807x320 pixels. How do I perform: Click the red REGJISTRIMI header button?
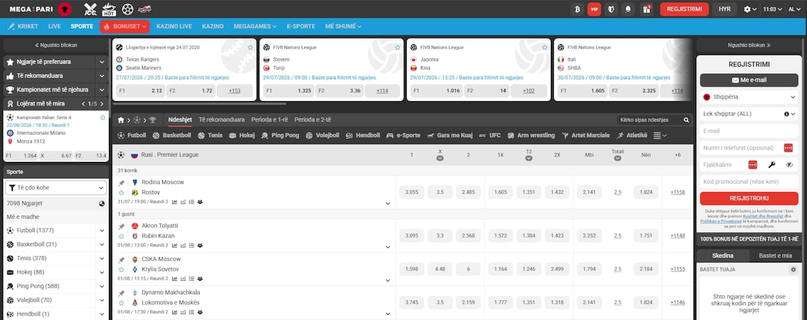point(685,10)
